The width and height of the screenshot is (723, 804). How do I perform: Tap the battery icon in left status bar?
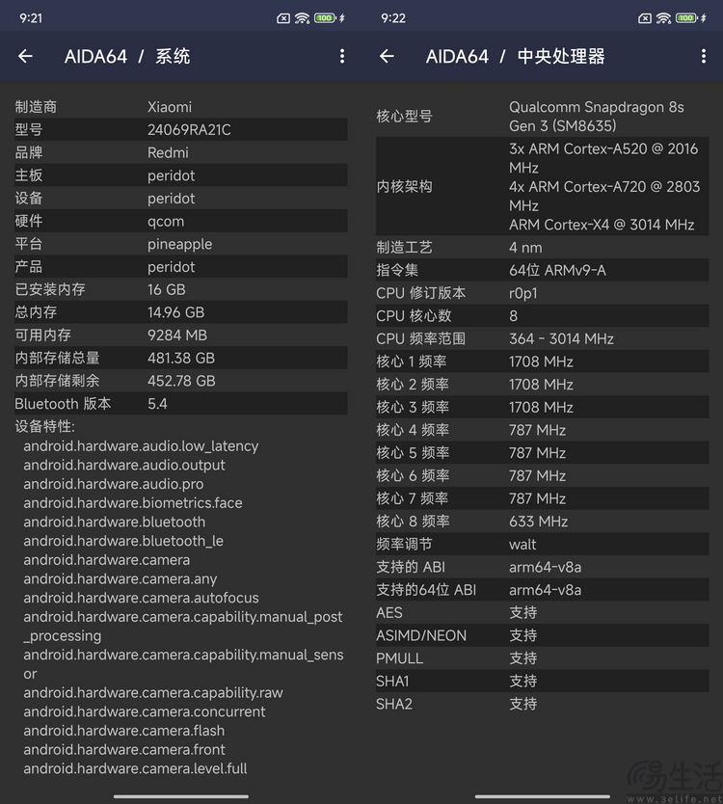point(325,18)
